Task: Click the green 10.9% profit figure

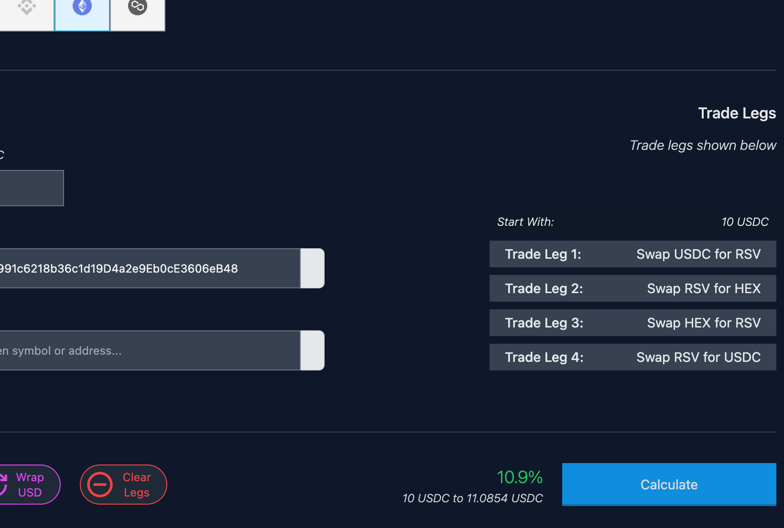Action: pyautogui.click(x=520, y=477)
